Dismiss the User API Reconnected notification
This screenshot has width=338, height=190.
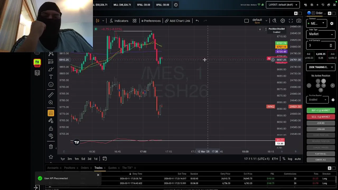click(x=98, y=175)
